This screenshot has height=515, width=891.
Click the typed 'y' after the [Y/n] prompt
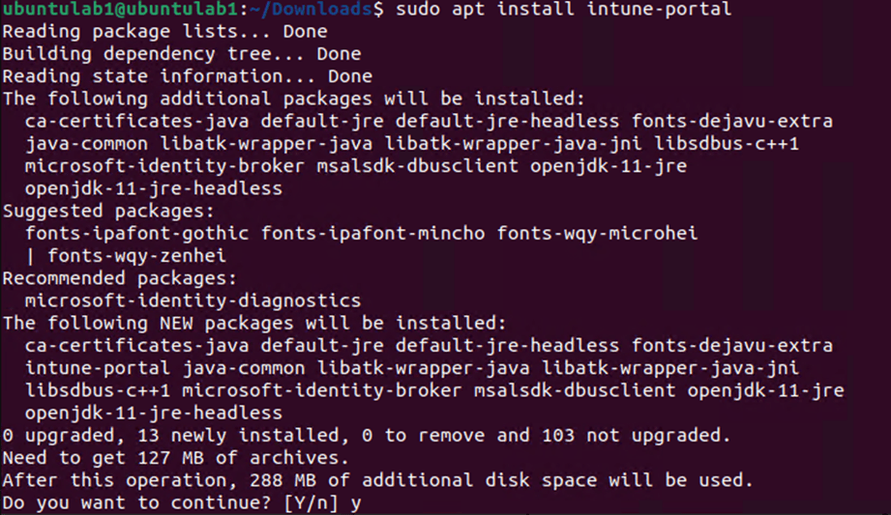[356, 503]
